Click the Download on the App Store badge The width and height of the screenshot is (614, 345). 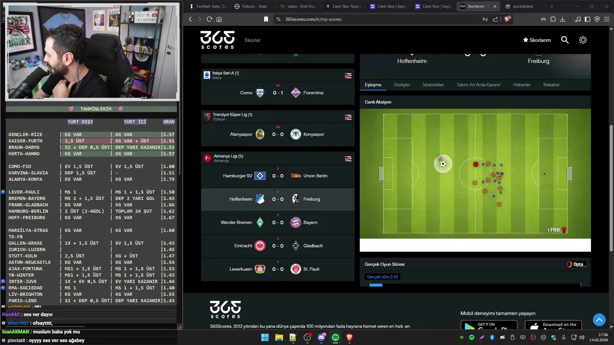tap(553, 325)
